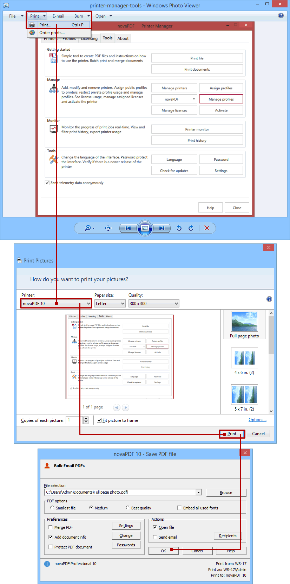Switch to the Tools tab
This screenshot has height=584, width=290.
[x=108, y=38]
